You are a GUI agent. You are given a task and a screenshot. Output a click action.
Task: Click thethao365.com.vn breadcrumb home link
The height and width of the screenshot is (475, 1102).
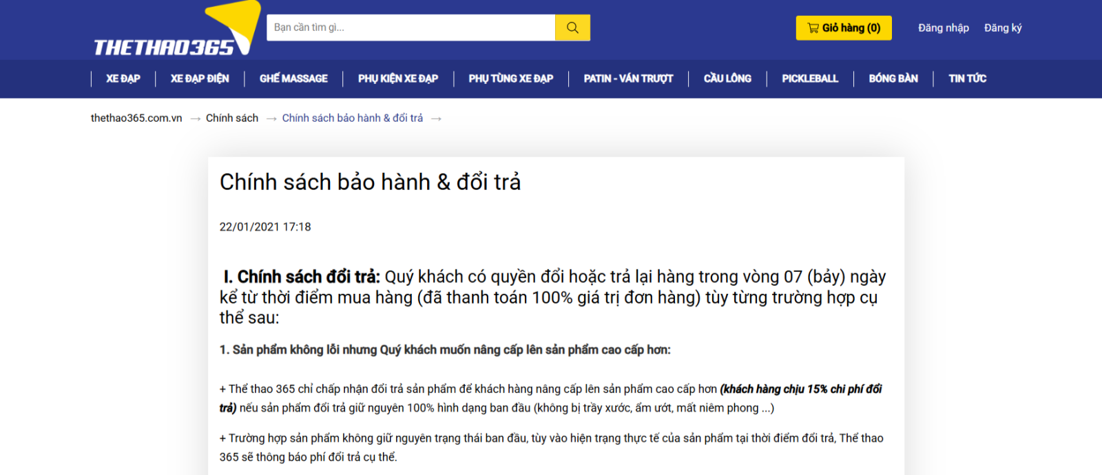[x=136, y=118]
